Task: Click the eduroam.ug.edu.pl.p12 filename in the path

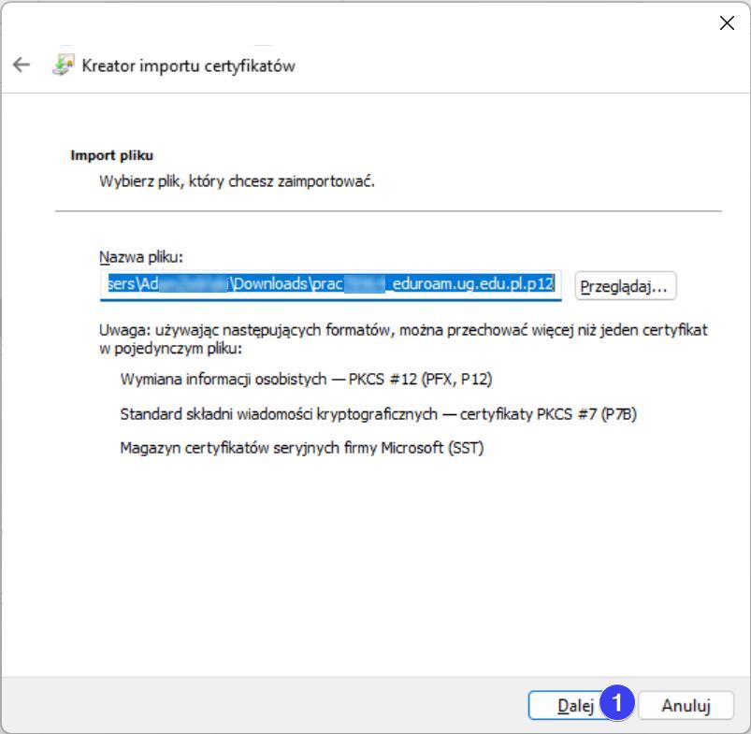Action: click(473, 284)
